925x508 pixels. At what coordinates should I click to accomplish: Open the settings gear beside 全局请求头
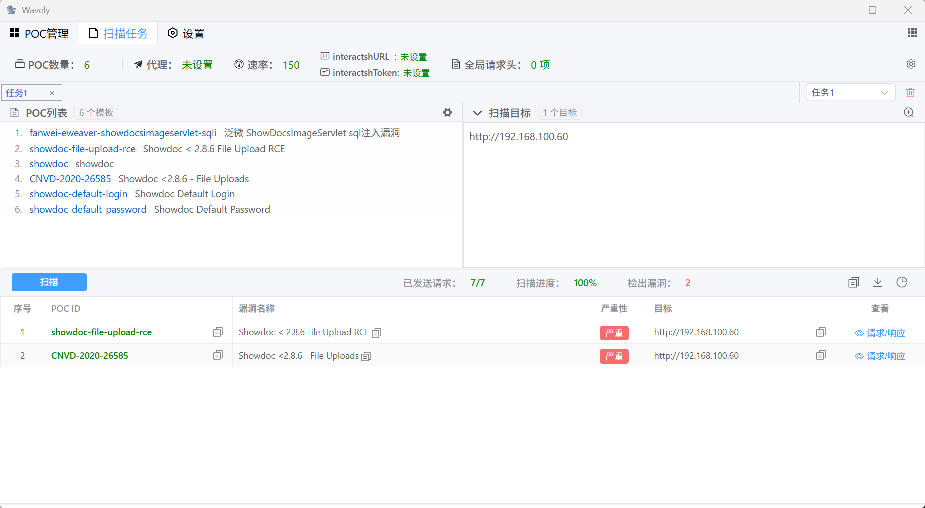tap(911, 64)
